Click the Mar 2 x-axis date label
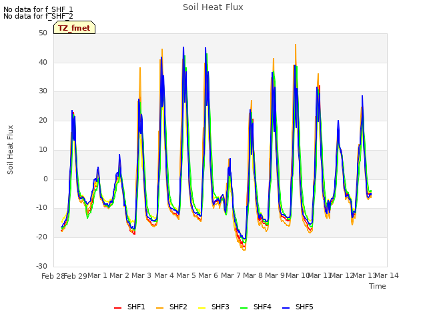This screenshot has height=320, width=427. (119, 275)
